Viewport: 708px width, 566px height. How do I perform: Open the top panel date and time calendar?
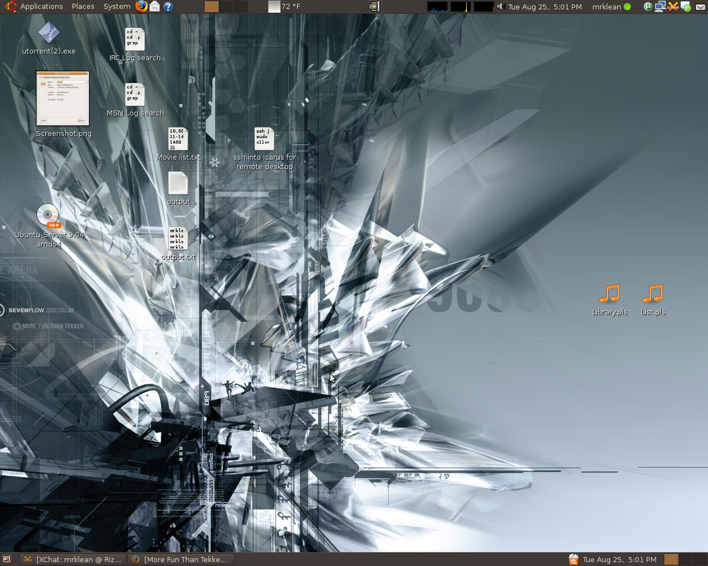544,7
